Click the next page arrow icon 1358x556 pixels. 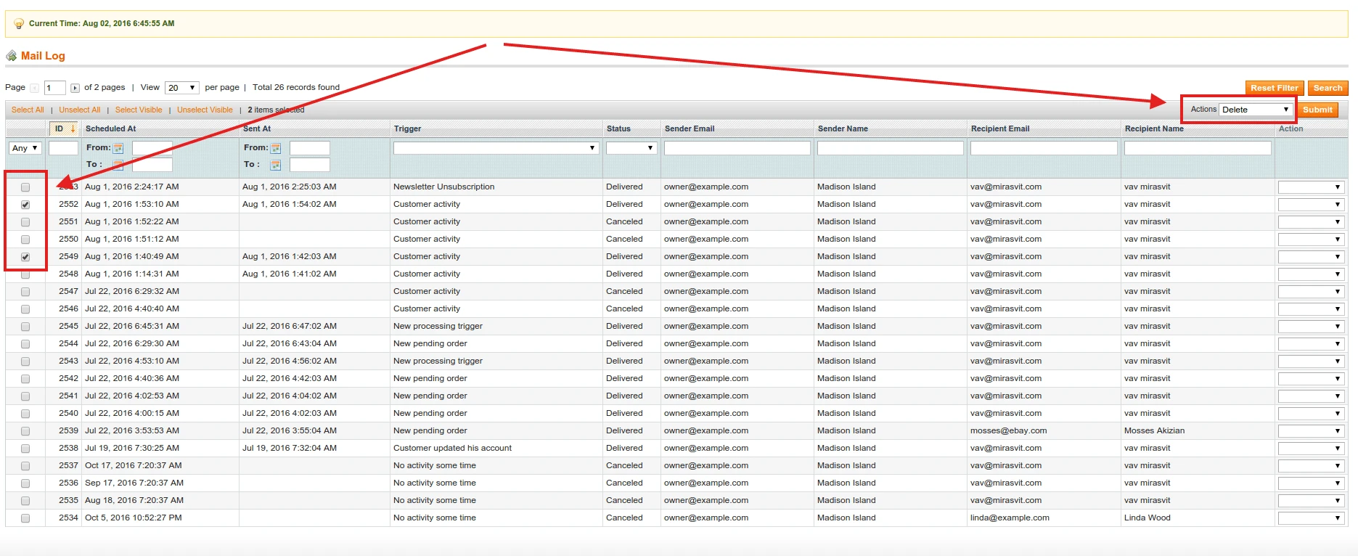pyautogui.click(x=75, y=88)
